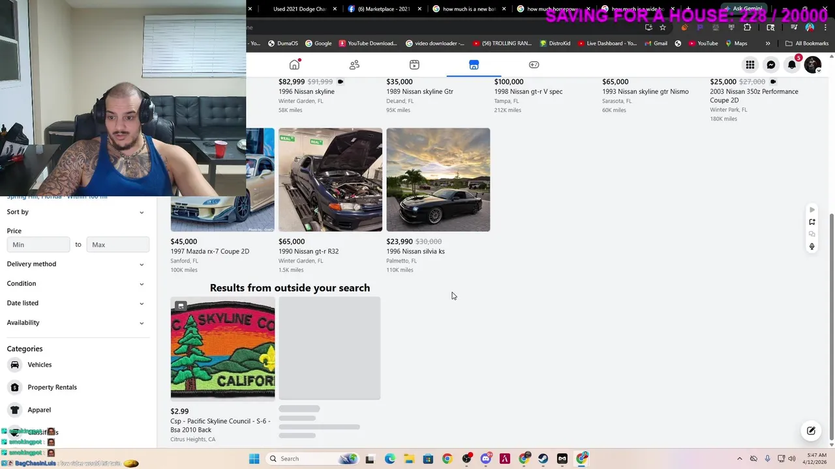Switch to 'how much horsepower' tab
The height and width of the screenshot is (469, 835).
point(552,9)
